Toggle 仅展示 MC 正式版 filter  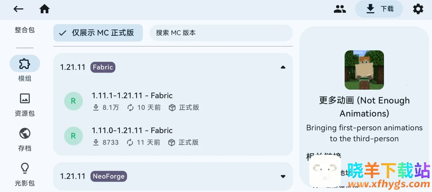click(x=98, y=33)
